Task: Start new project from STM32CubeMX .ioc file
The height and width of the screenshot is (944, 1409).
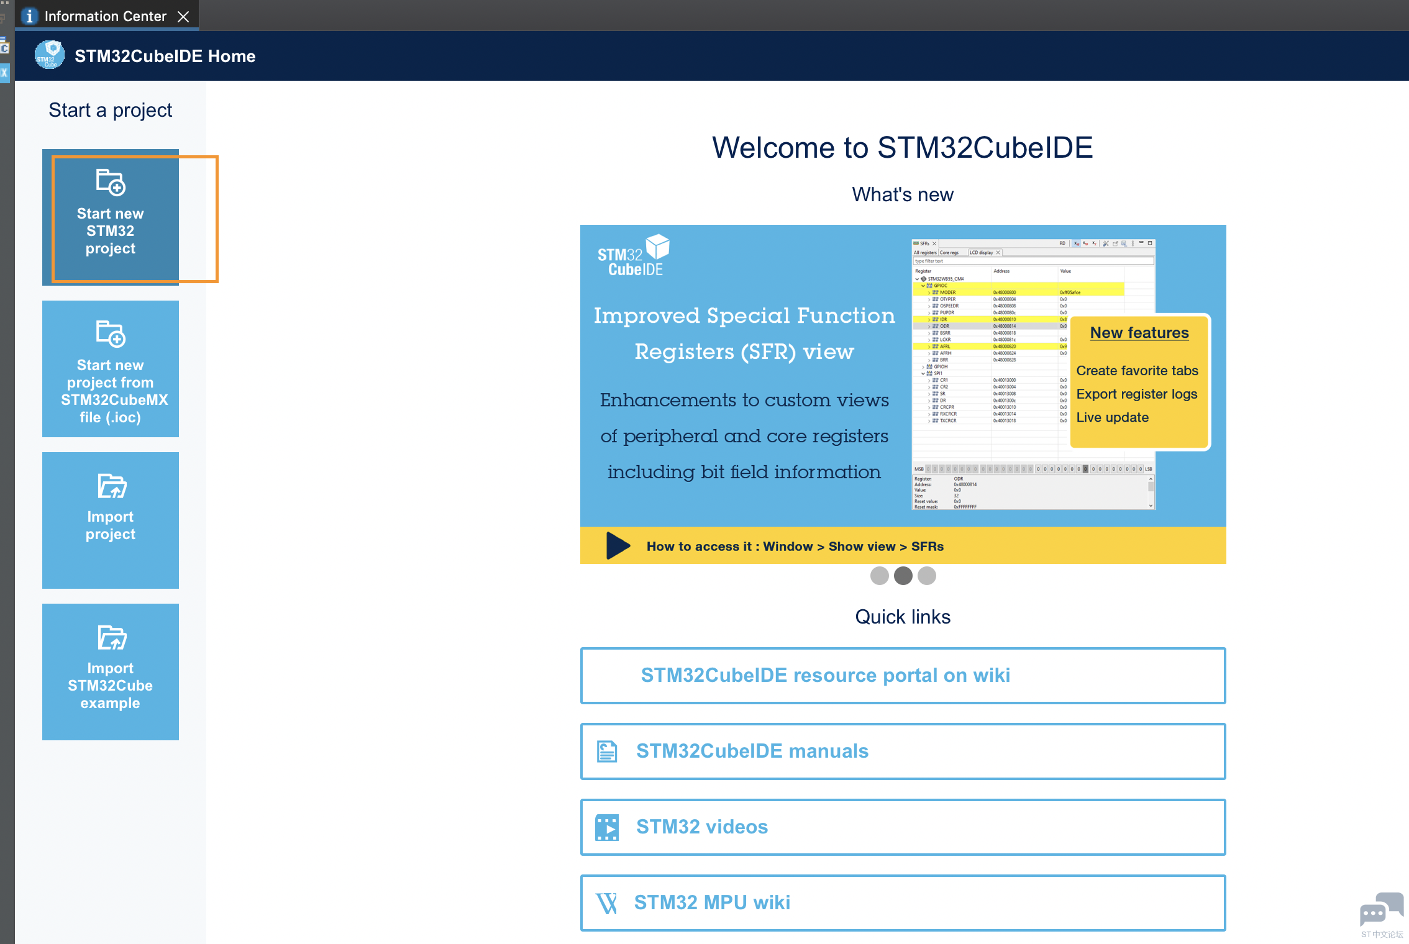Action: [x=111, y=369]
